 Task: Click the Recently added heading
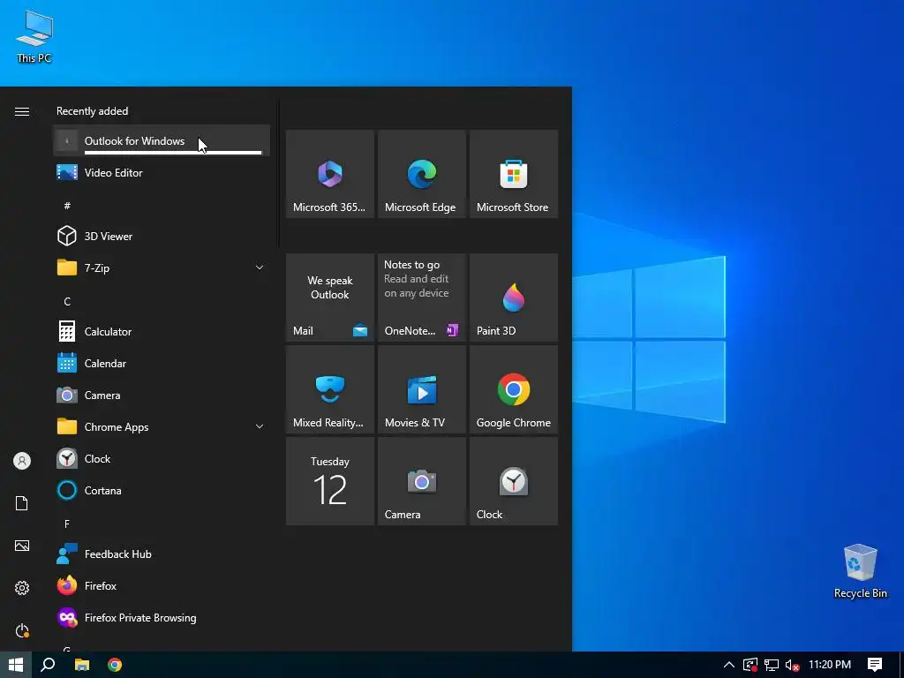click(x=92, y=110)
